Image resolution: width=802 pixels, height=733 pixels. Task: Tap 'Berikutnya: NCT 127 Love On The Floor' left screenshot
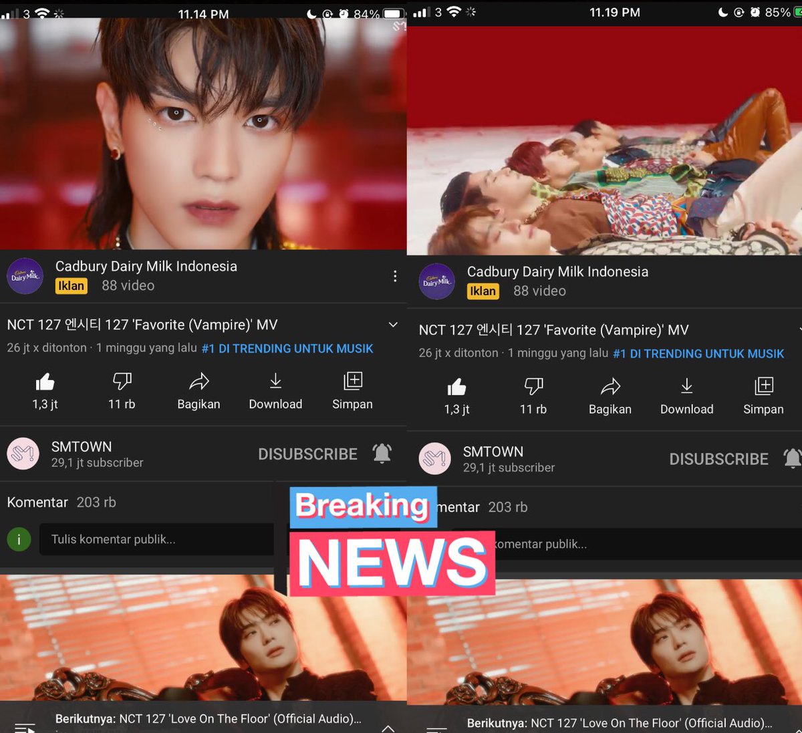point(209,719)
